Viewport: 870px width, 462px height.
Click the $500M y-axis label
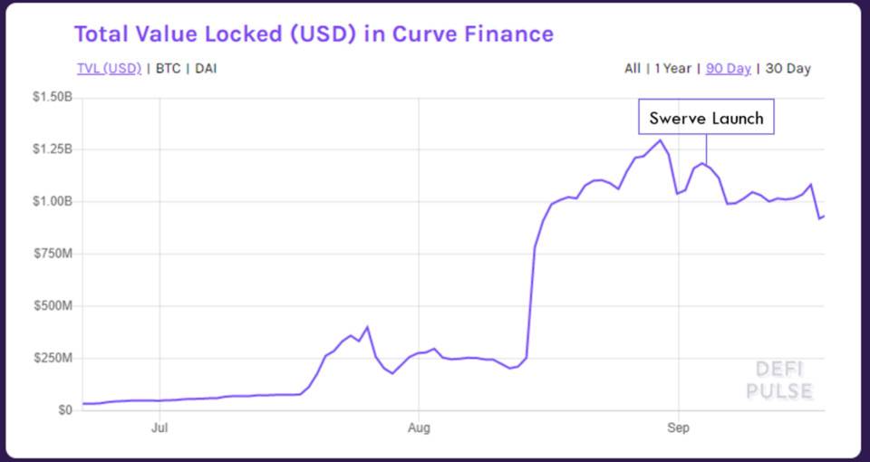(55, 306)
